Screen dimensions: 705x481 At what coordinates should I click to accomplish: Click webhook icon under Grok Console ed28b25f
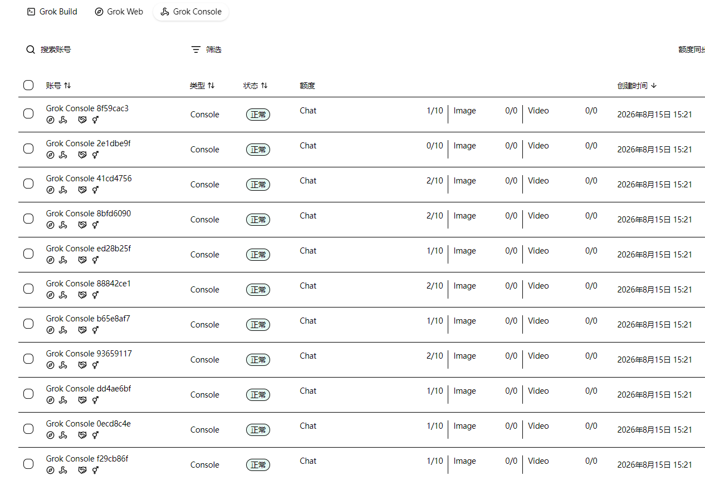click(63, 260)
